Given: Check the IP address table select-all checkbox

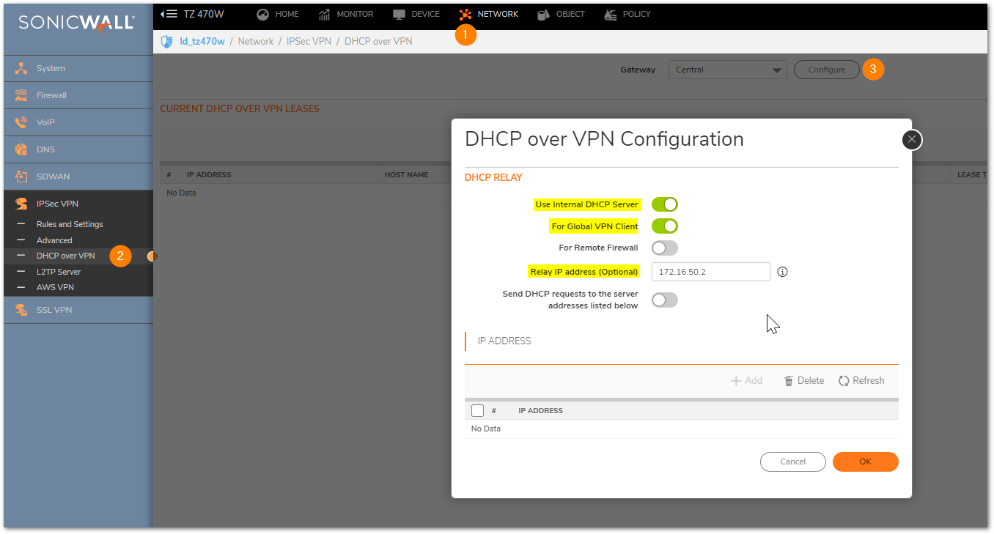Looking at the screenshot, I should [x=477, y=410].
